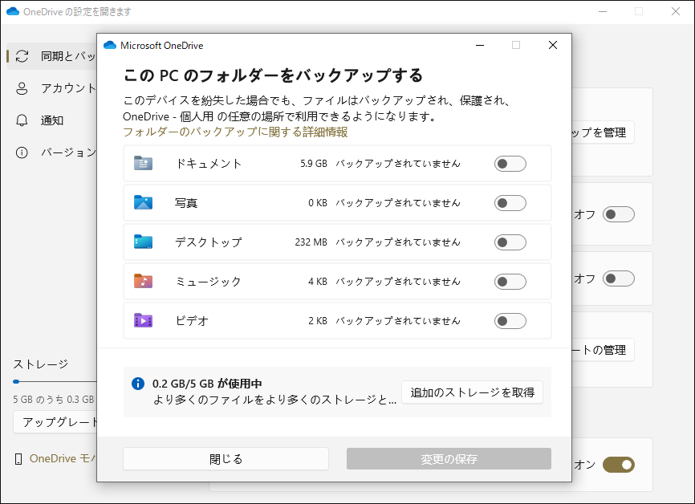Click the の管理 button in settings window
Screen dimensions: 695x504
point(603,350)
